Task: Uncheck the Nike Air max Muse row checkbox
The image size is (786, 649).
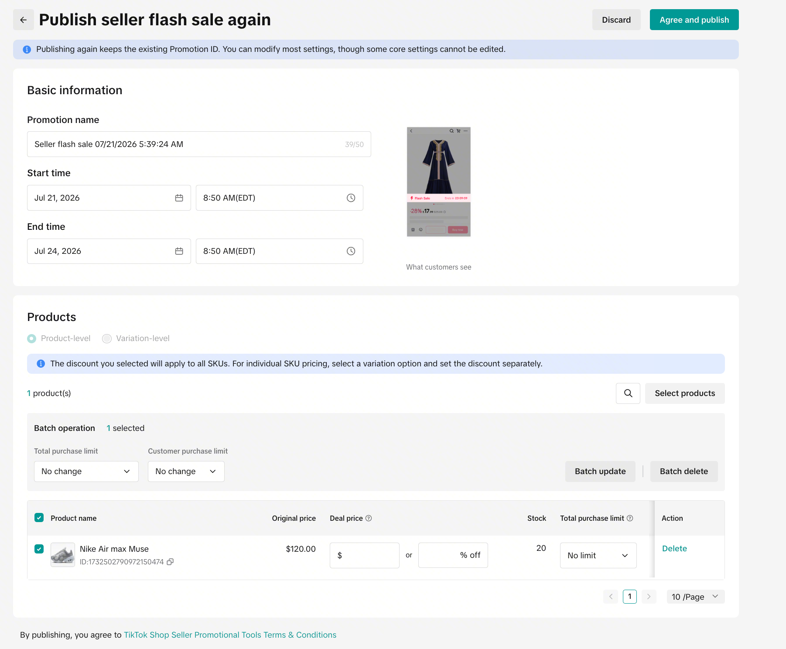Action: tap(39, 549)
